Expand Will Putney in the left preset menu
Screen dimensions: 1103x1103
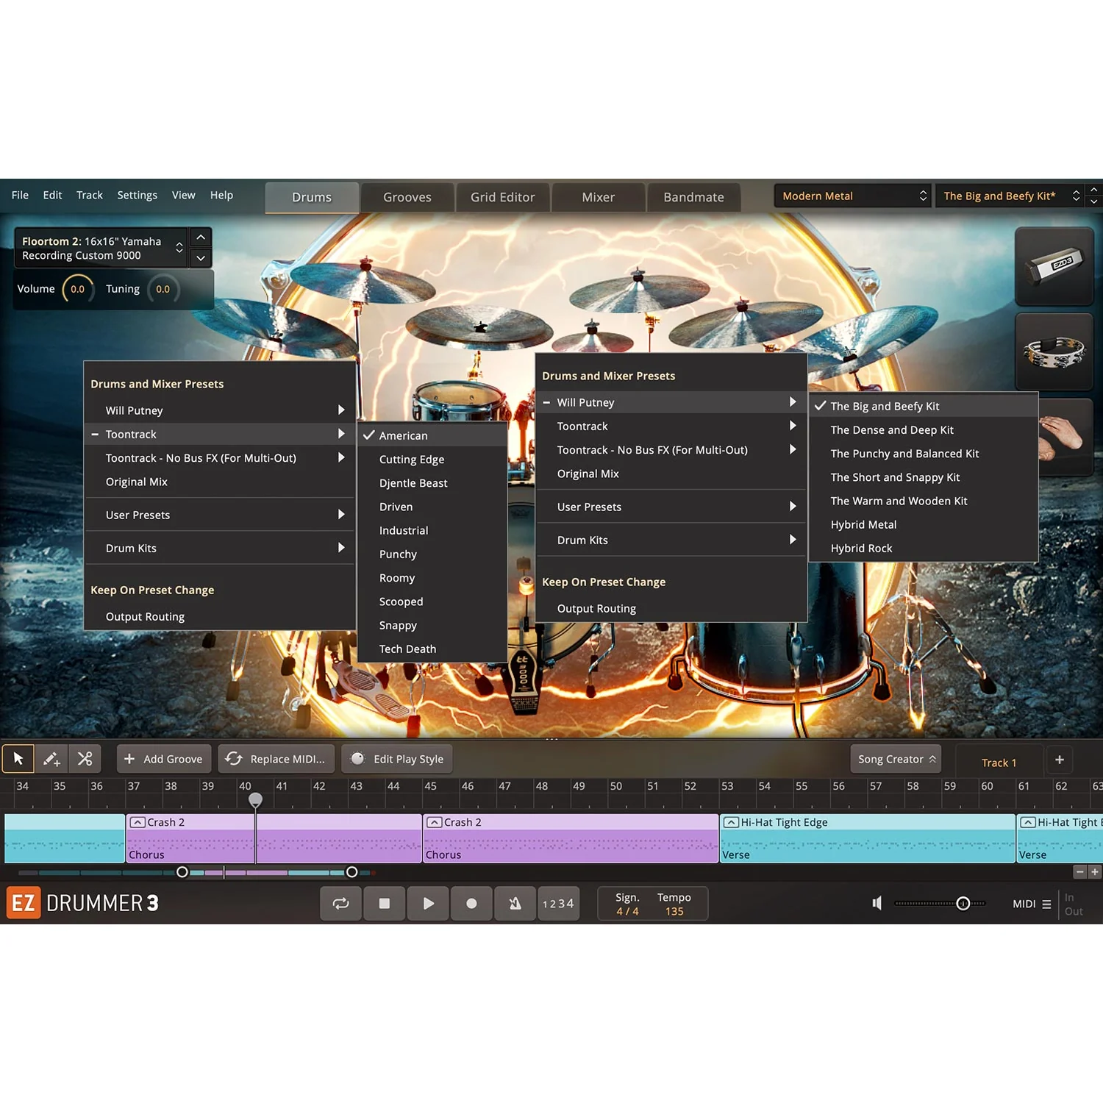tap(220, 410)
